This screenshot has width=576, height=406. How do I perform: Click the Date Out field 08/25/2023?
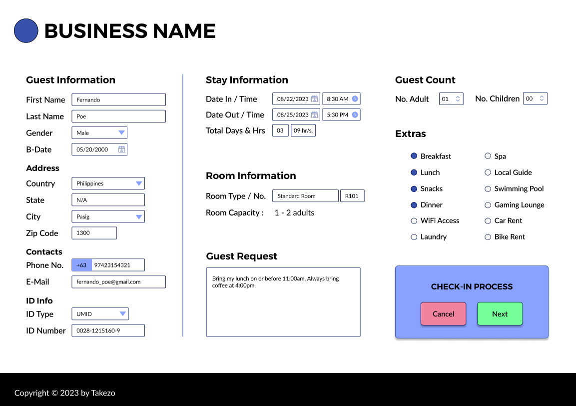click(x=296, y=114)
